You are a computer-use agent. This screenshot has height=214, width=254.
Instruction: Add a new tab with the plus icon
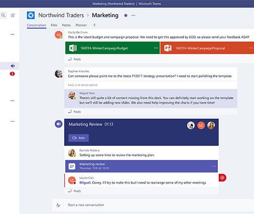(x=95, y=25)
